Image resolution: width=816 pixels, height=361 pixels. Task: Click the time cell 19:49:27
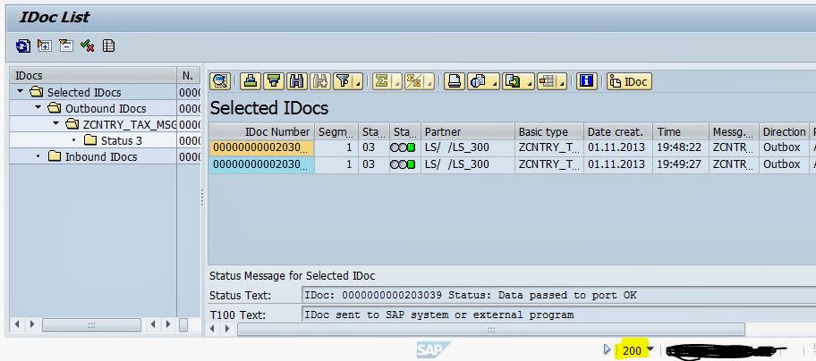[681, 164]
